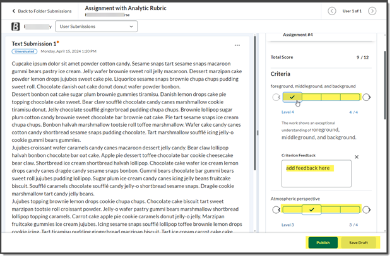Go to the next user arrow
This screenshot has width=392, height=258.
tap(372, 11)
